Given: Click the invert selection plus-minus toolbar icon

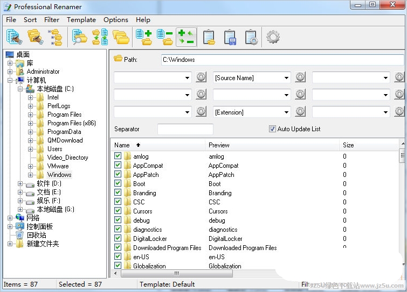Looking at the screenshot, I should [x=186, y=37].
